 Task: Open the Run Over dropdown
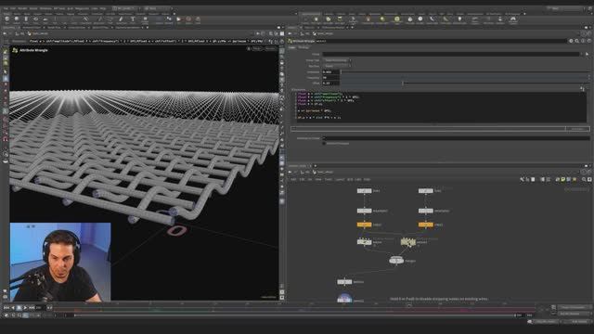click(x=337, y=66)
